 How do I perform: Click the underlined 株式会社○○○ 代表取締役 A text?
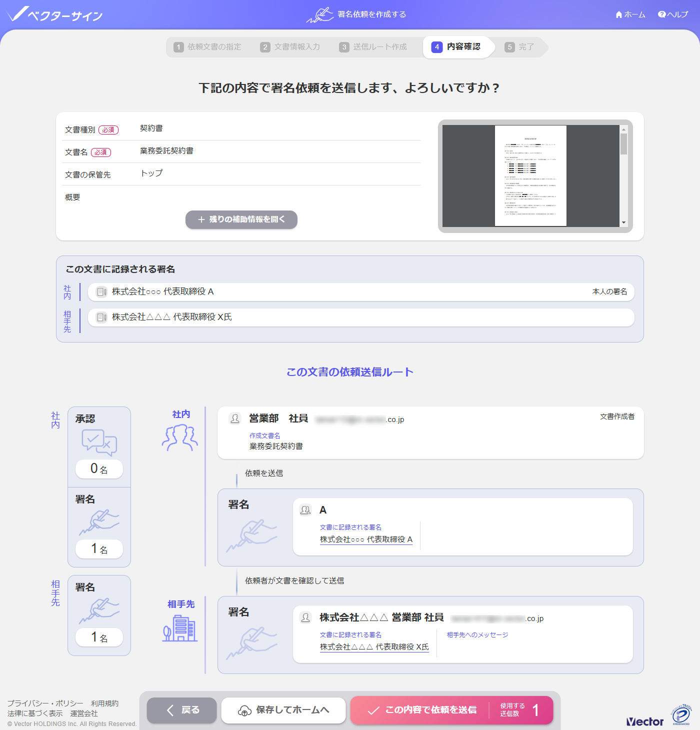coord(366,539)
